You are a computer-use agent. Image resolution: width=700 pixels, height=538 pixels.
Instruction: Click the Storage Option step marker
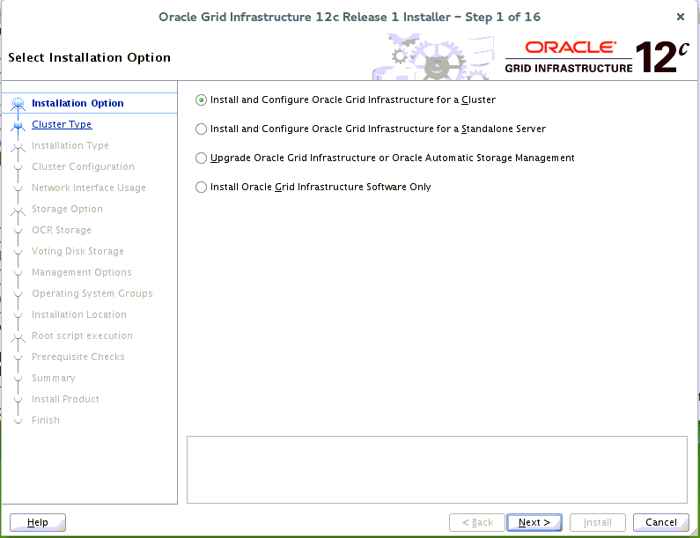pyautogui.click(x=18, y=210)
